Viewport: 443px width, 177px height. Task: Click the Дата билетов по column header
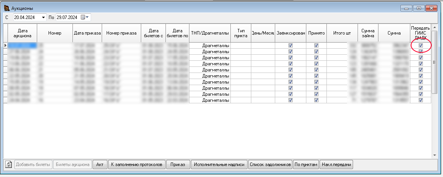pyautogui.click(x=177, y=33)
